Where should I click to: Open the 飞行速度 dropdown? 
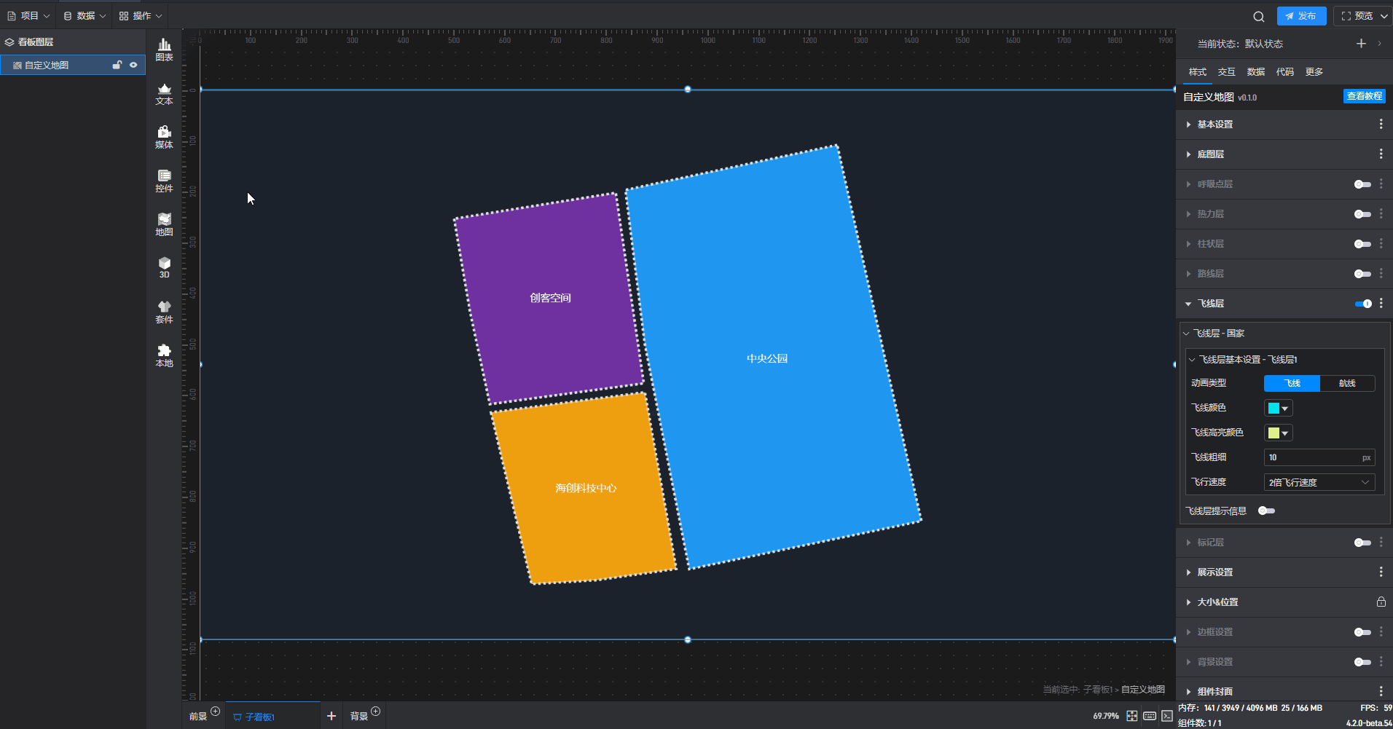click(x=1319, y=482)
